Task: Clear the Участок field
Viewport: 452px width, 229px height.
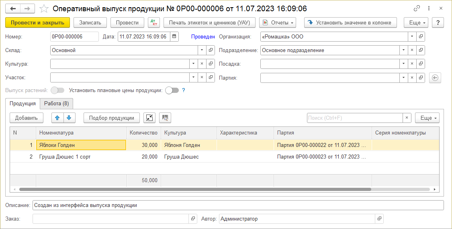Action: 202,77
